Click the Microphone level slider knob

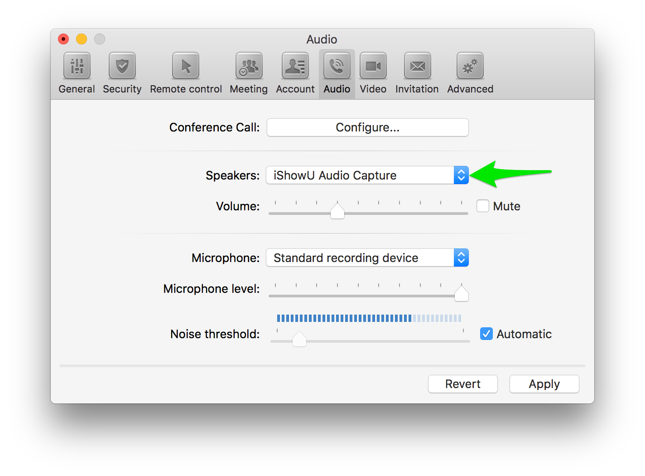point(461,294)
